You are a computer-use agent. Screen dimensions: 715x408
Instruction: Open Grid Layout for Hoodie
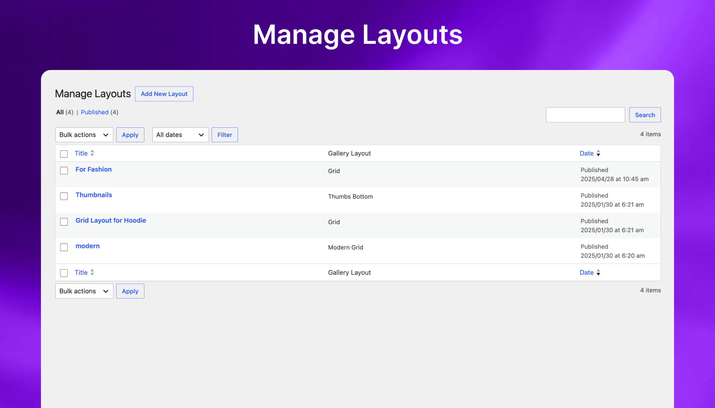(111, 220)
